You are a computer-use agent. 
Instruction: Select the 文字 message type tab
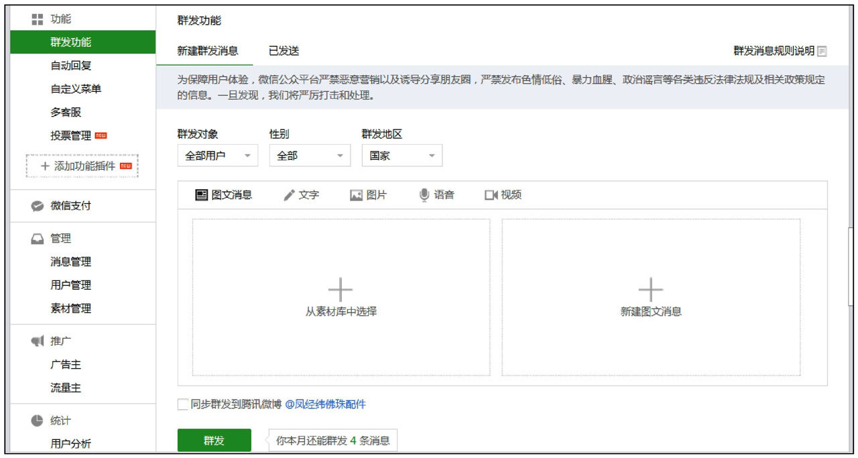301,195
